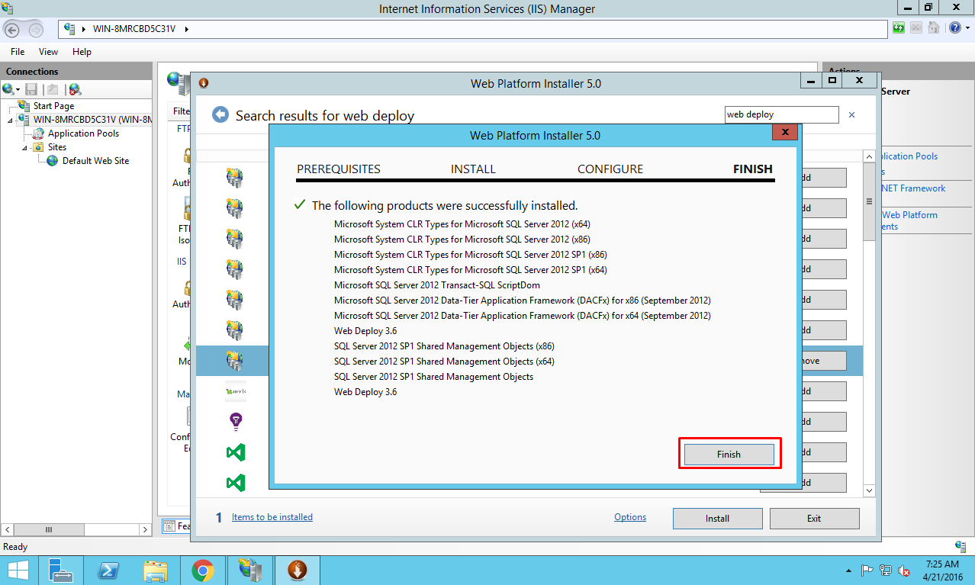Click 'Microsoft System CLR Types for Microsoft SQL Server 2012 (x64)'
Screen dimensions: 975x585
pos(462,224)
